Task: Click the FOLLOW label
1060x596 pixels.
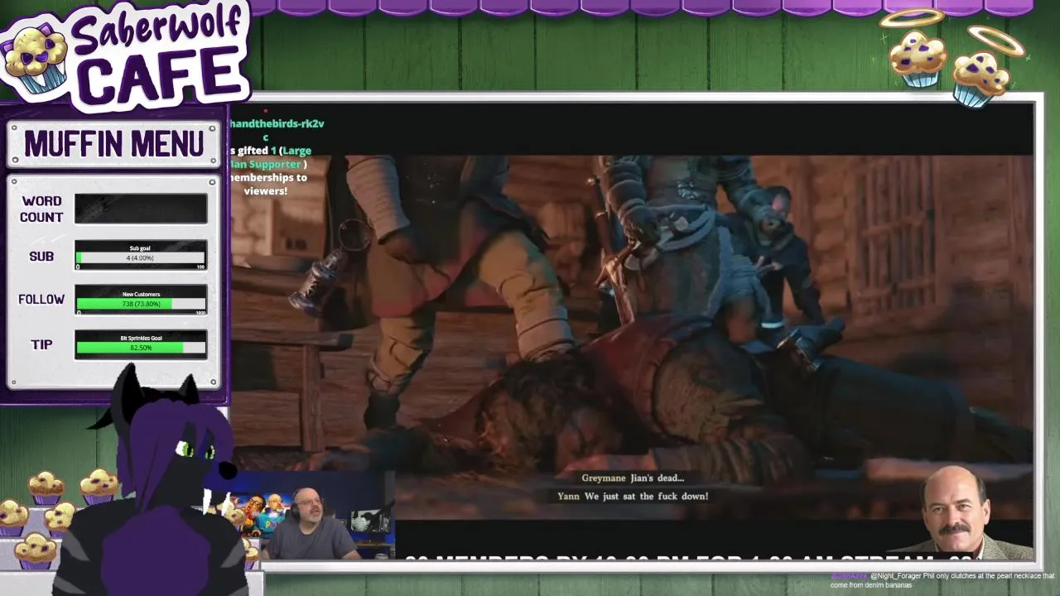Action: click(41, 300)
